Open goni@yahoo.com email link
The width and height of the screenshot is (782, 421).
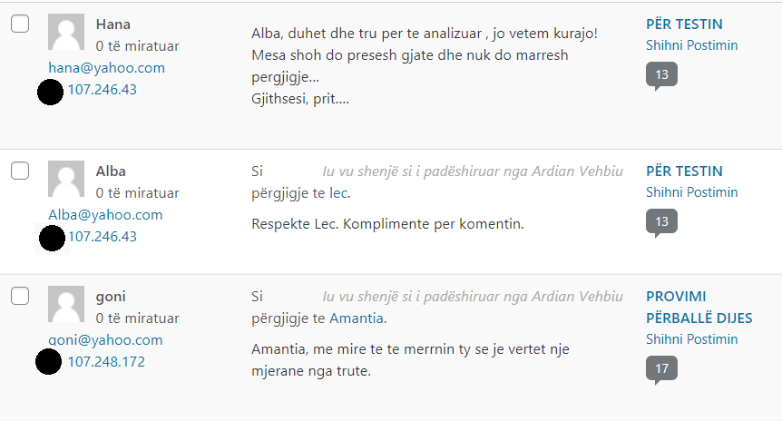tap(105, 340)
